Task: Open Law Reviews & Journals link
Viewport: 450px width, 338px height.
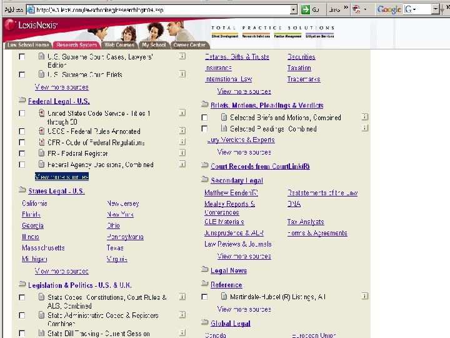Action: click(238, 244)
